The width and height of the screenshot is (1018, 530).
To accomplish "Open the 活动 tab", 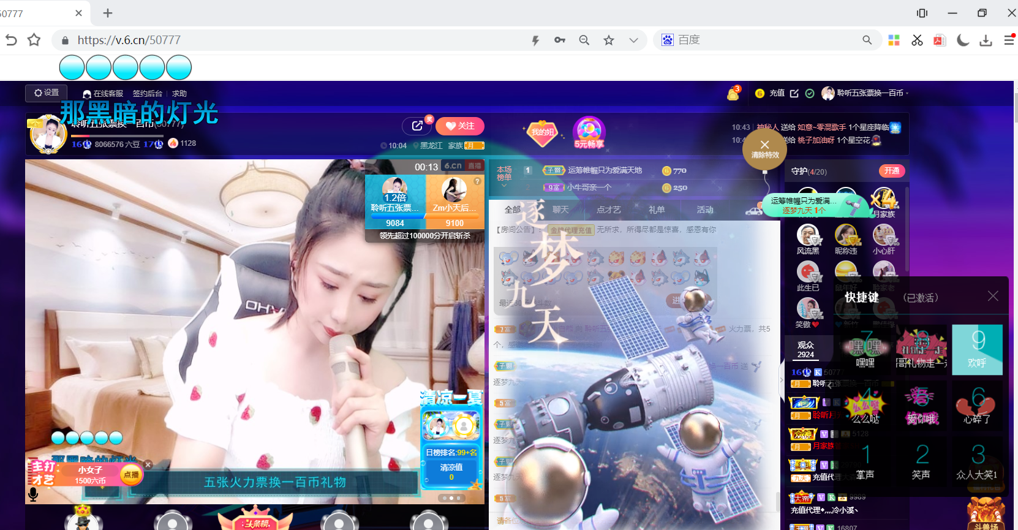I will click(x=705, y=210).
